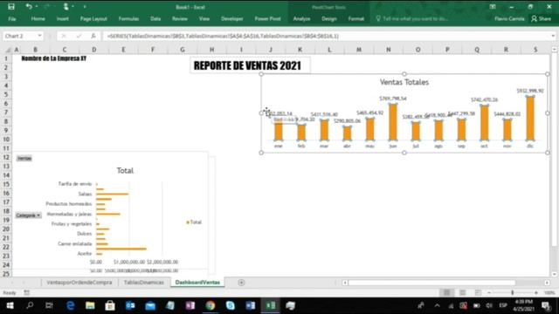Click the dic bar in Ventas Totales chart
The image size is (559, 314).
[530, 119]
